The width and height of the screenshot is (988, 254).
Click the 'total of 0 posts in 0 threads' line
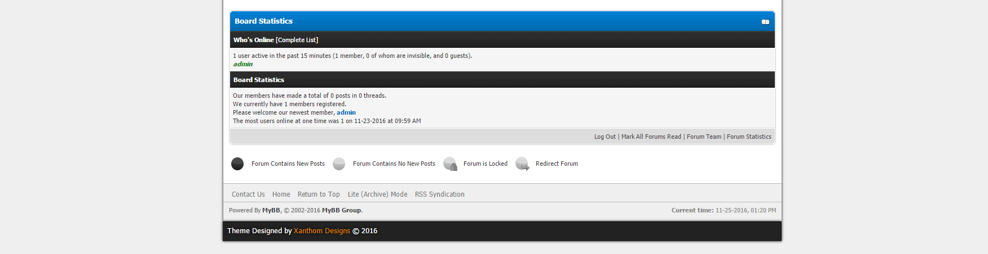(x=310, y=96)
